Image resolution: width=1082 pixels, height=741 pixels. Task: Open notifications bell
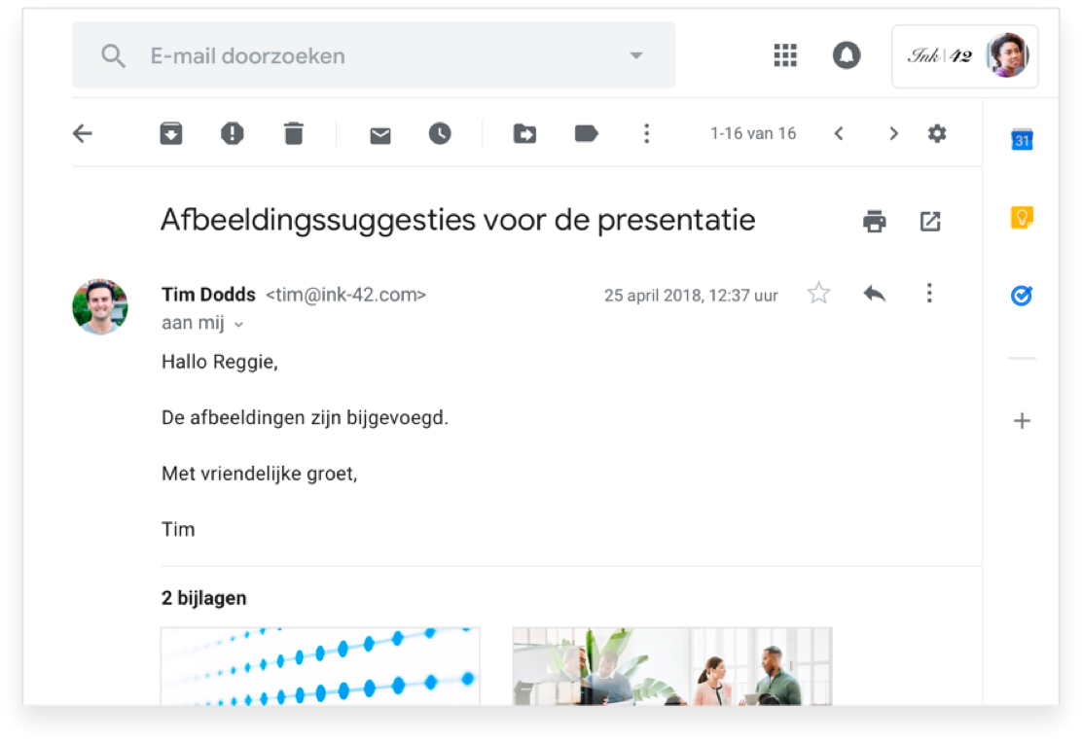tap(847, 55)
